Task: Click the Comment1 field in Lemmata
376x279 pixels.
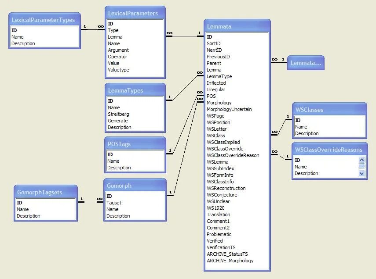Action: click(x=237, y=221)
